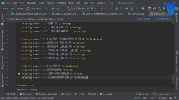Click the yellow lightbulb intention icon

(x=19, y=74)
